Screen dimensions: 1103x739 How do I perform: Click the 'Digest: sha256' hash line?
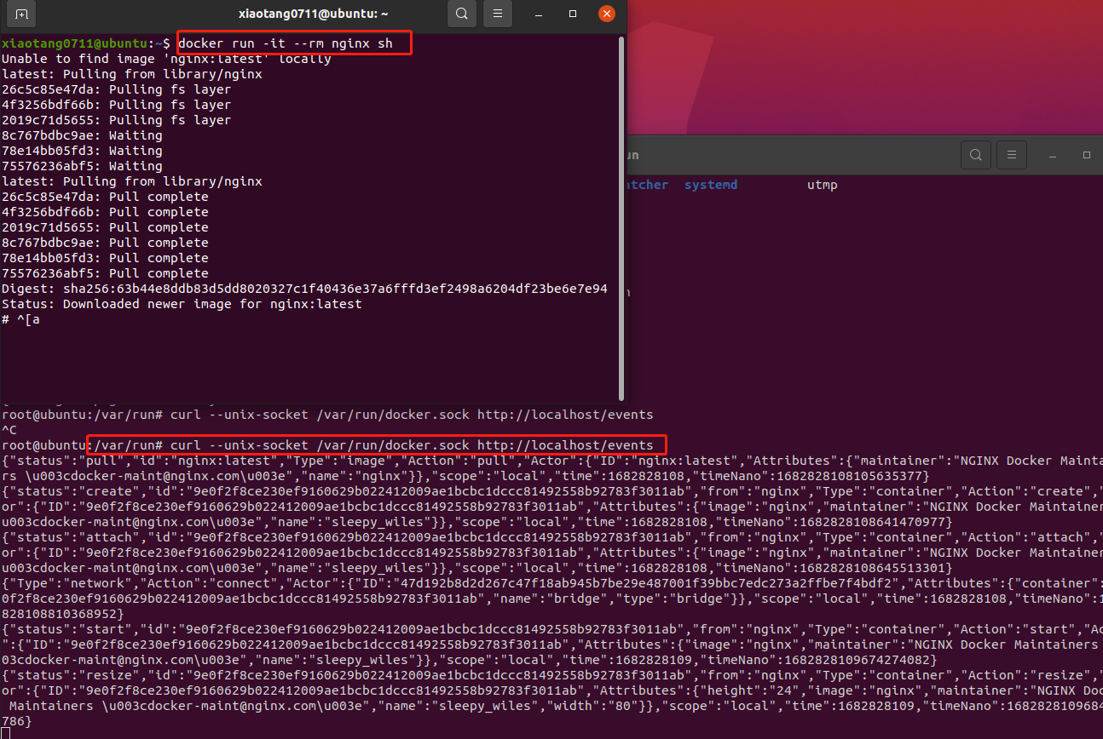click(x=304, y=289)
